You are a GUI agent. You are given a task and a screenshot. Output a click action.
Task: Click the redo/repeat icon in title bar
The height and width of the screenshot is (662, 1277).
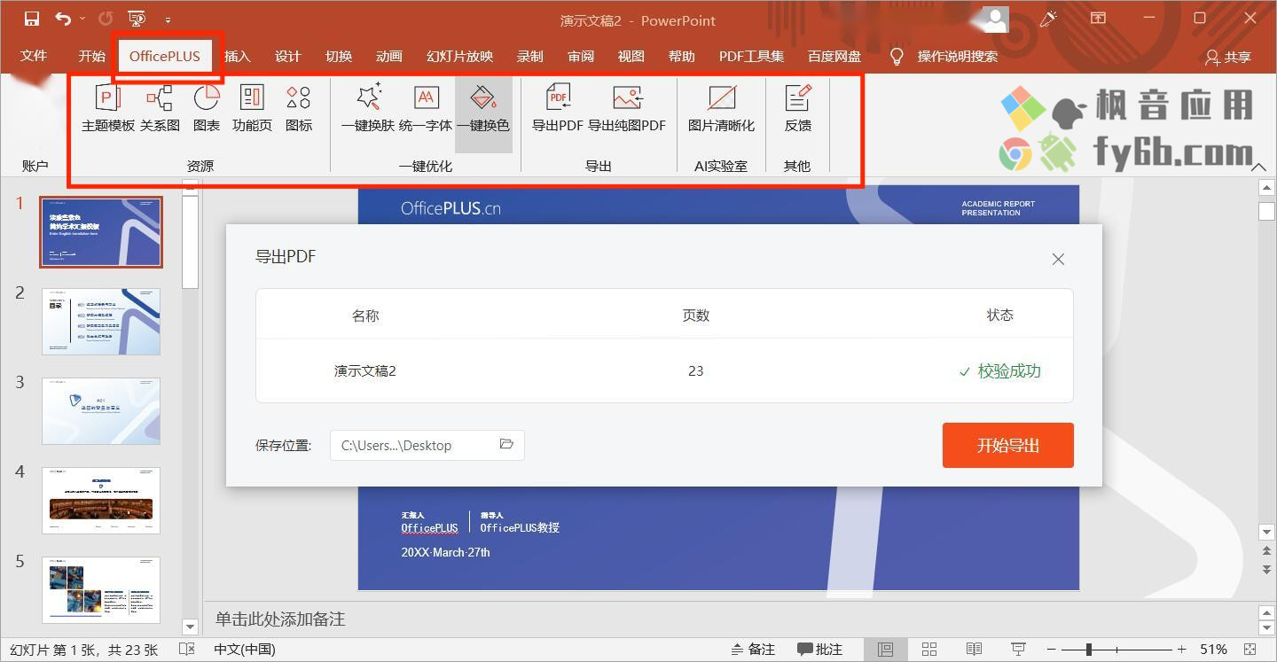[106, 19]
